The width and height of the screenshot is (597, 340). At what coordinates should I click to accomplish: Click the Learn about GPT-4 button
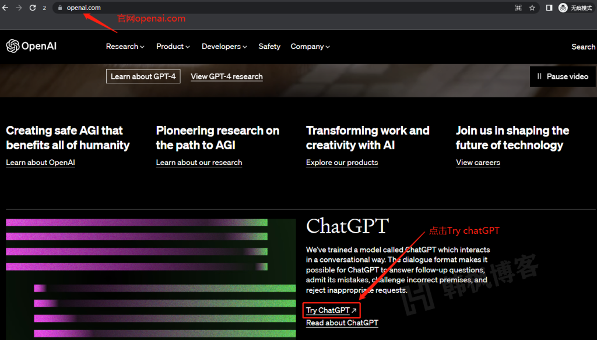tap(143, 76)
